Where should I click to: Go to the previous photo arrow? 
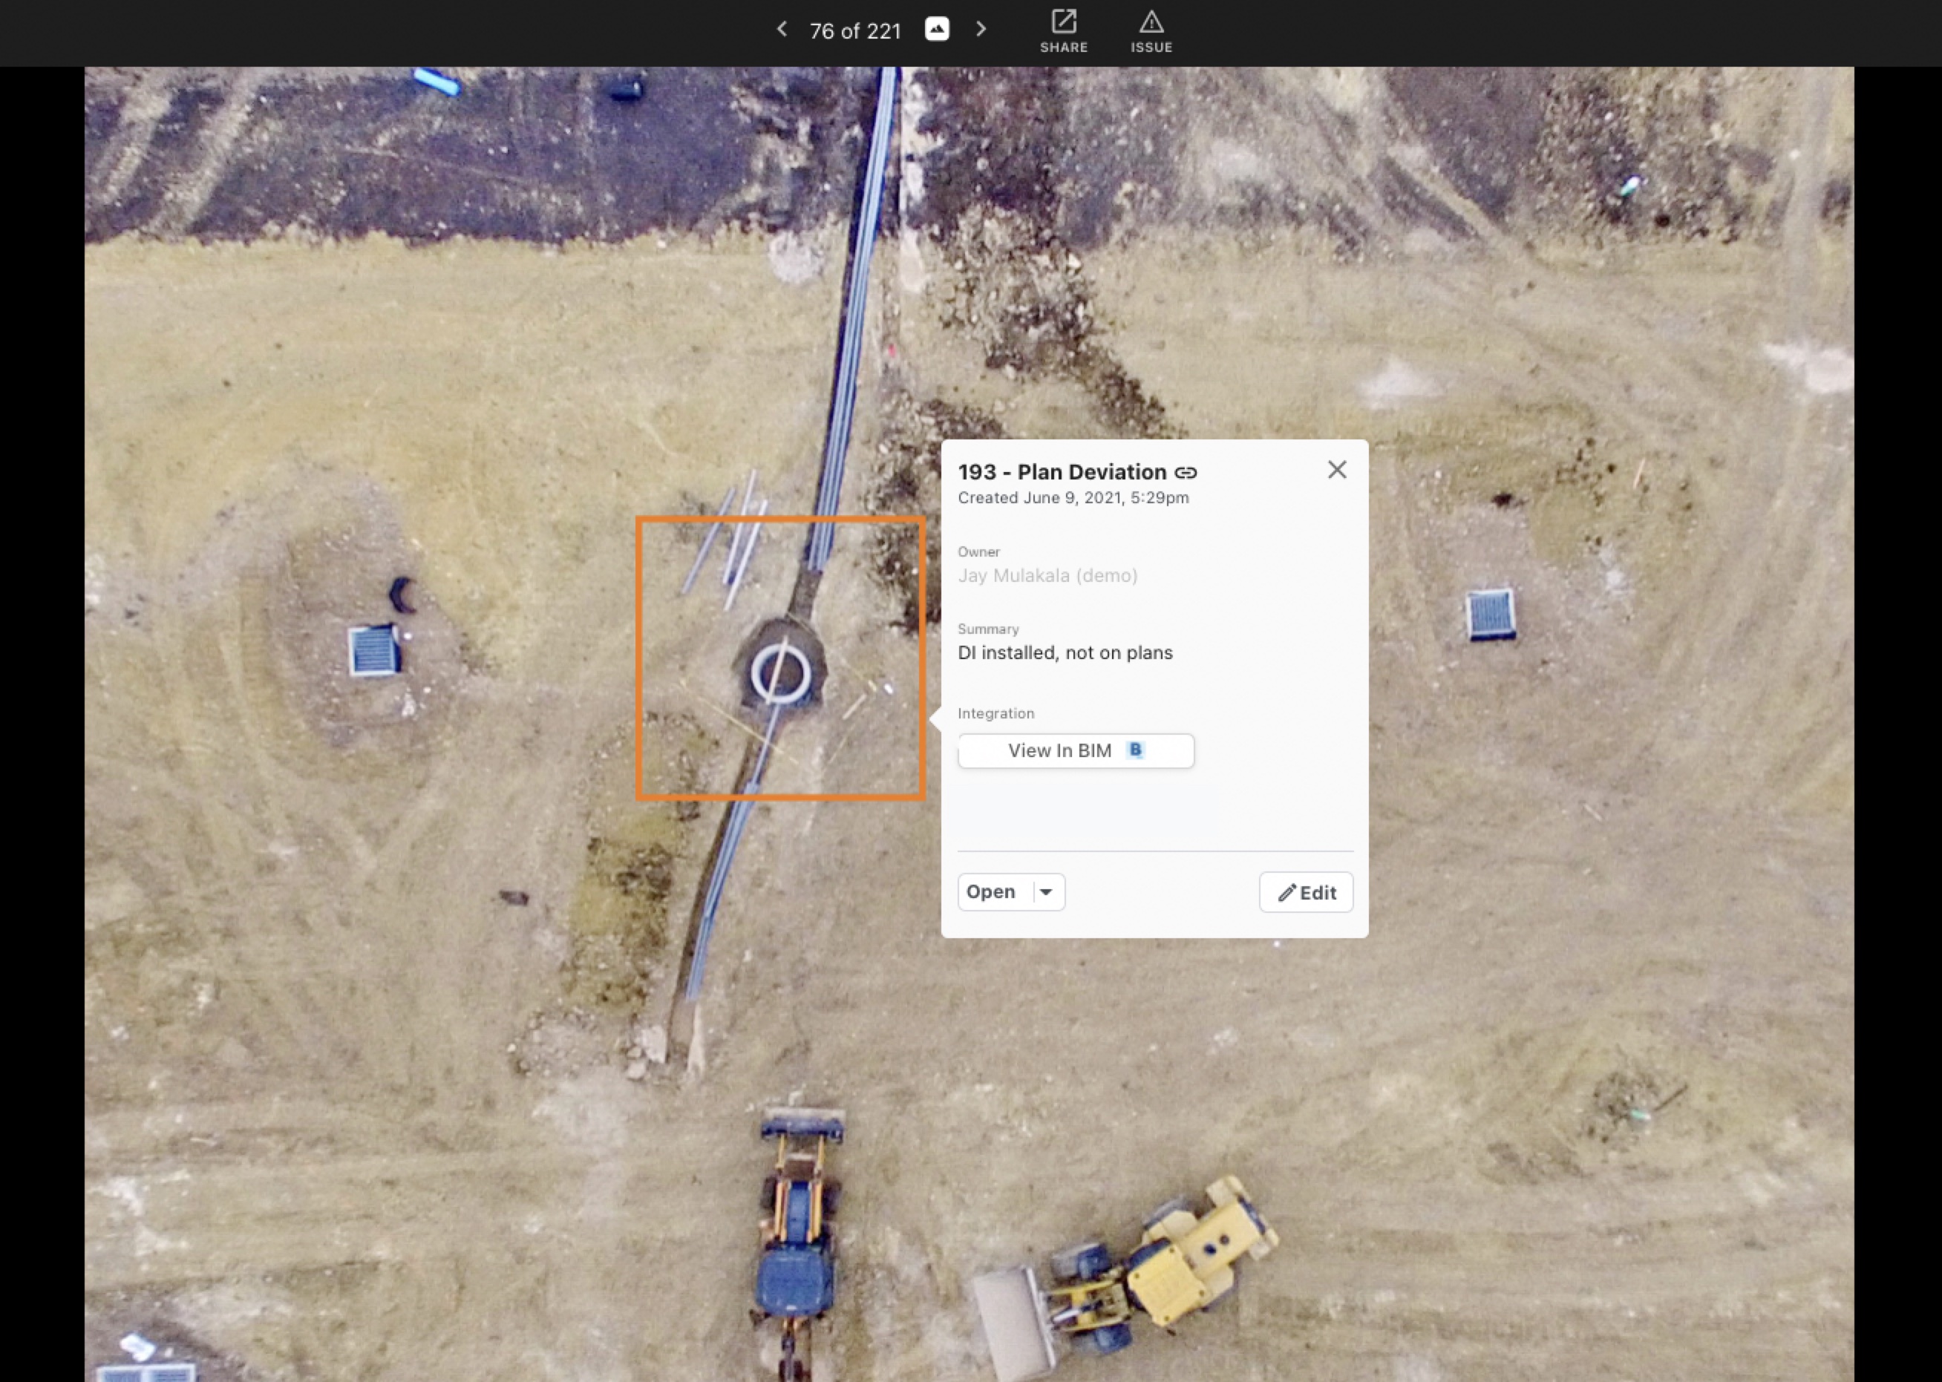pos(782,30)
